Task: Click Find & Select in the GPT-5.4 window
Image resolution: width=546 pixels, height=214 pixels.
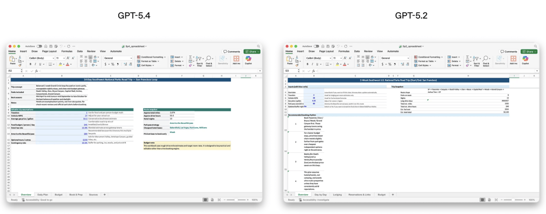Action: pyautogui.click(x=209, y=61)
